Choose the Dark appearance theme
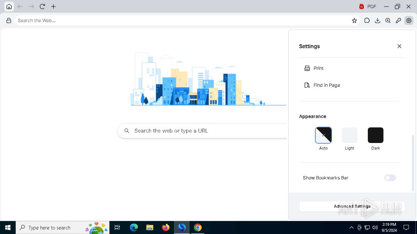 [376, 135]
